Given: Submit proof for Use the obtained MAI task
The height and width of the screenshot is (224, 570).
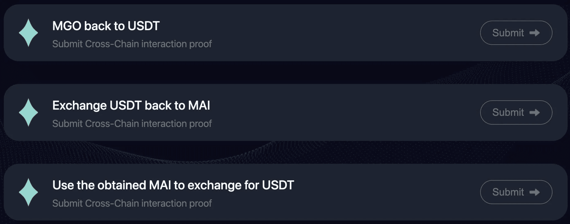Looking at the screenshot, I should (x=516, y=192).
